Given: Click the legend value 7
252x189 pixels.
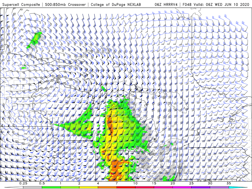Looking at the screenshot, I should [x=117, y=183].
